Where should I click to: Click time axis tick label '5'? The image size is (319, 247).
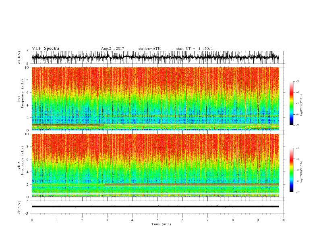(x=157, y=220)
